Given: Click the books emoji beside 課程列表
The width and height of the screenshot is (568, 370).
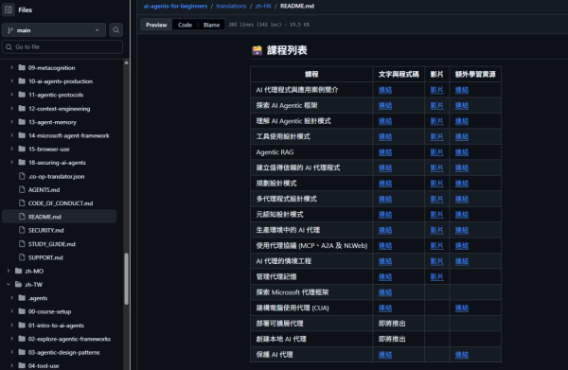Looking at the screenshot, I should 257,50.
